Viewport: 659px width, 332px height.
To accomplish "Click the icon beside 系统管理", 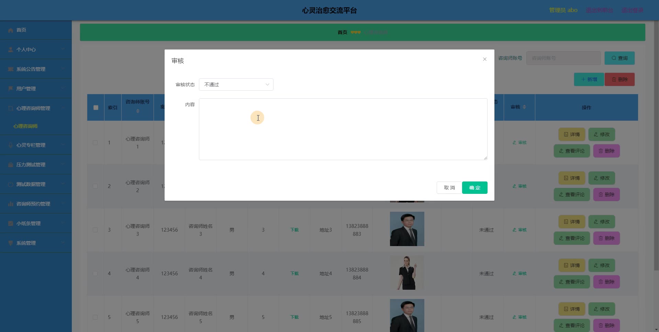I will (x=11, y=243).
